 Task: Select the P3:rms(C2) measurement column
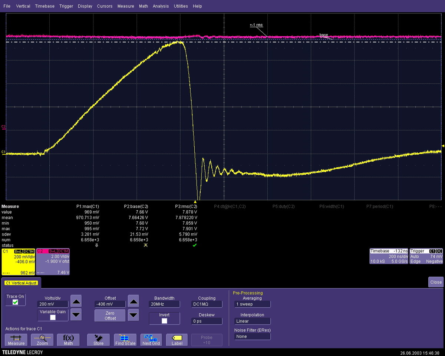click(186, 207)
